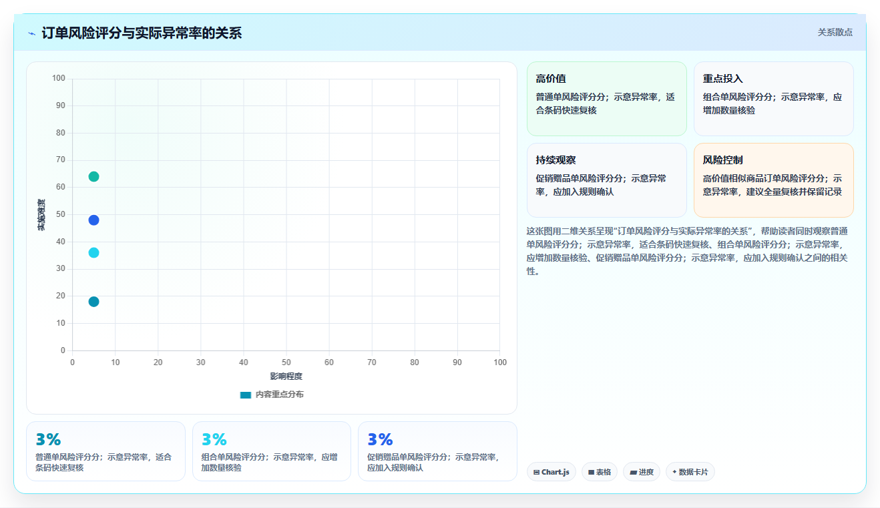880x508 pixels.
Task: Open the 风险控制 quadrant card
Action: click(774, 180)
